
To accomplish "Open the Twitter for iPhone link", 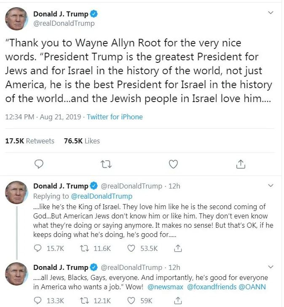I will point(115,117).
